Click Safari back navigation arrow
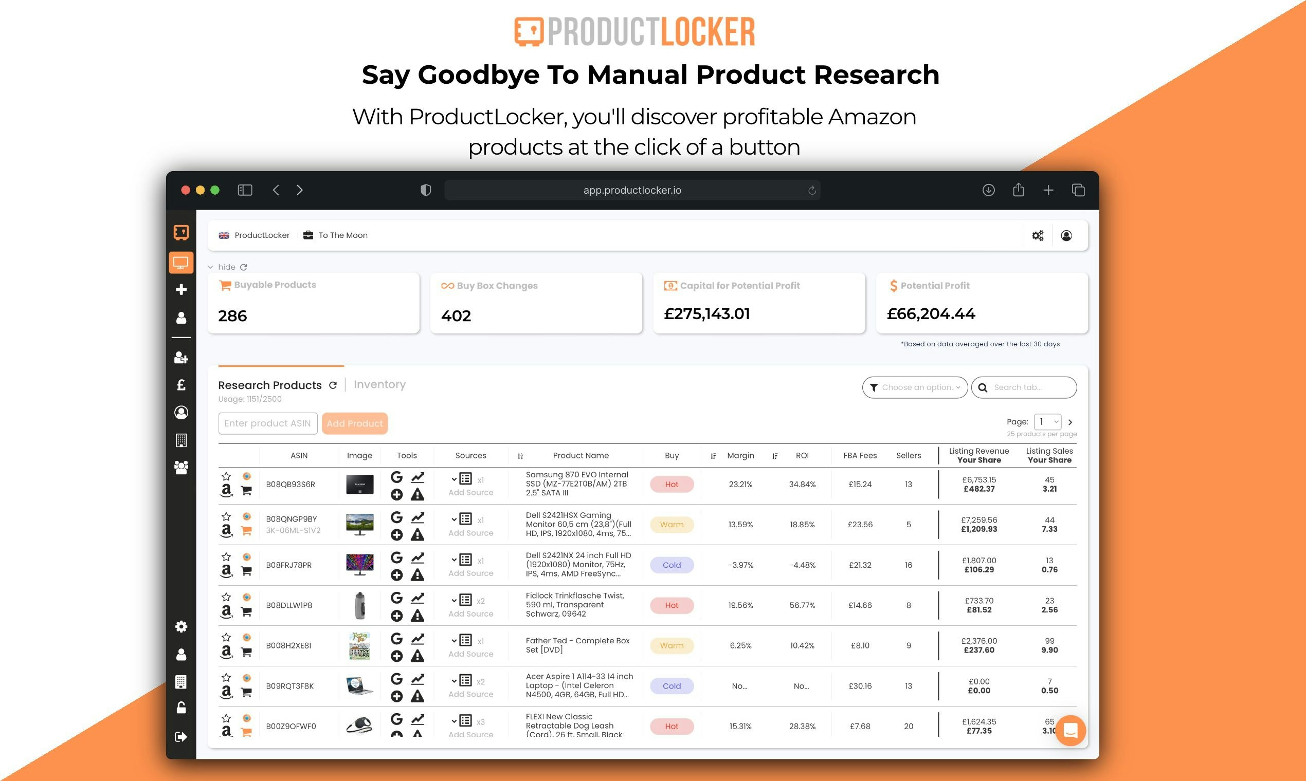This screenshot has width=1306, height=781. click(x=276, y=190)
